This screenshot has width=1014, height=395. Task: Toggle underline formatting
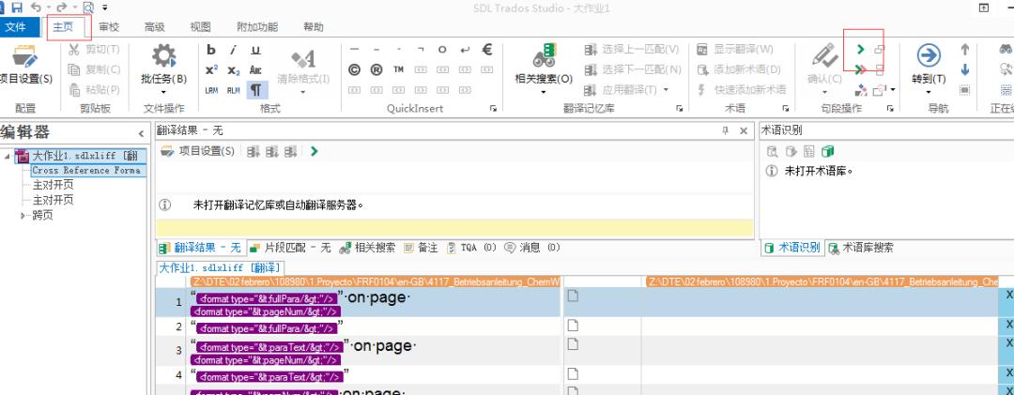coord(255,50)
